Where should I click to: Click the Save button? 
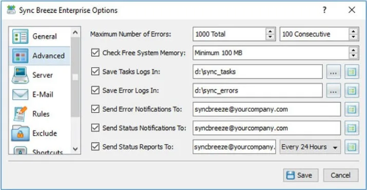click(x=300, y=175)
